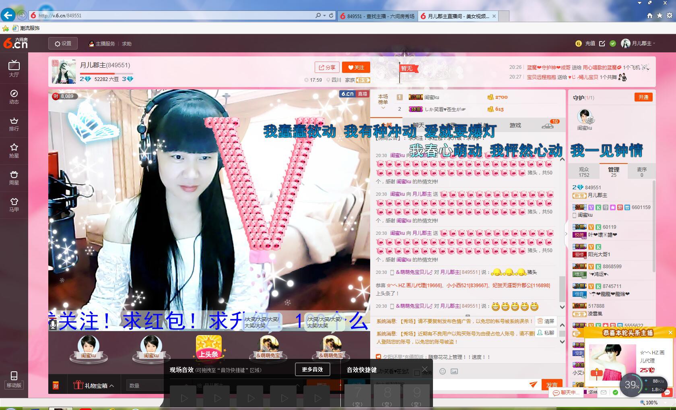
Task: Open the 动态 compass icon in sidebar
Action: click(x=14, y=96)
